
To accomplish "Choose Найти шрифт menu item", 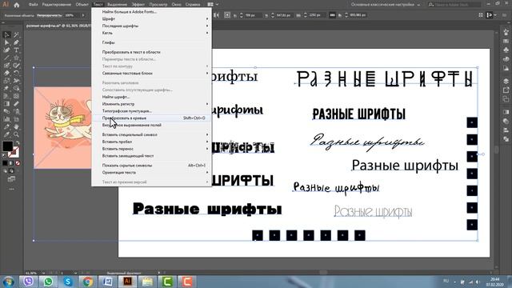I will pyautogui.click(x=151, y=97).
